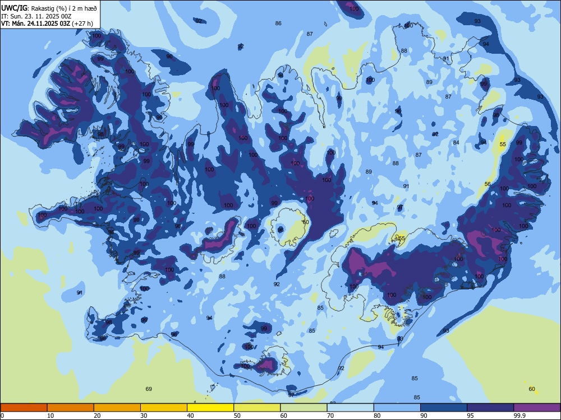Click the "VT: Mán. 24.11.2025 03Z" line
This screenshot has width=561, height=420.
point(36,24)
